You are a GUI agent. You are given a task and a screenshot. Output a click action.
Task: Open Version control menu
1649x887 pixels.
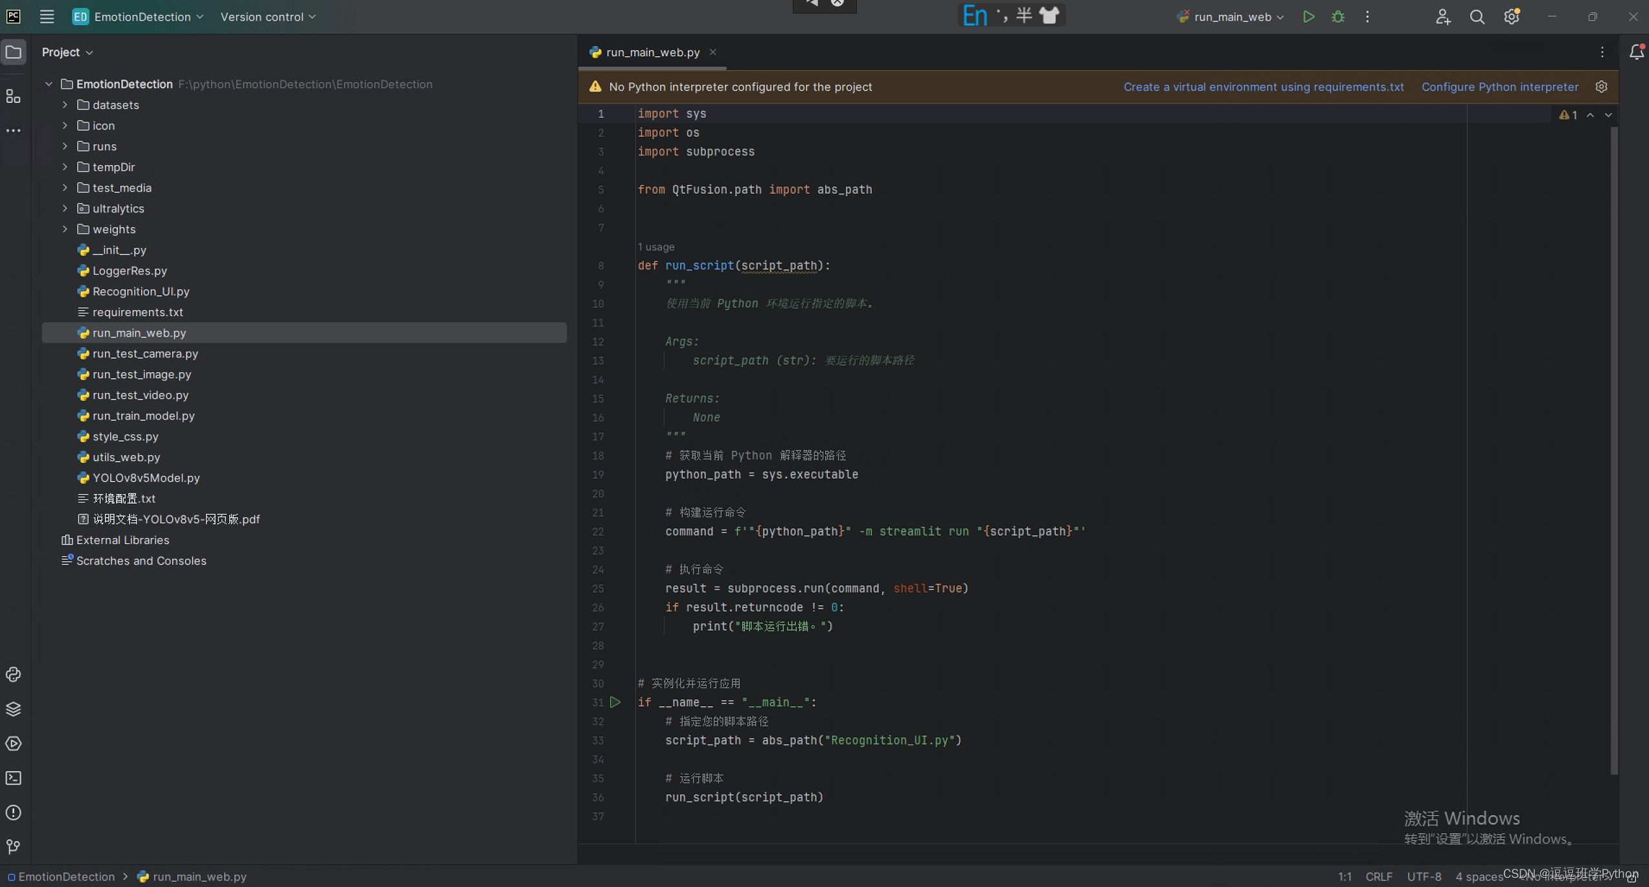[x=267, y=17]
